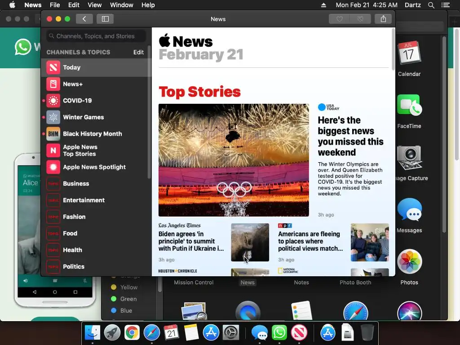Open 'Here's the biggest news you missed' headline
The width and height of the screenshot is (460, 345).
click(x=350, y=136)
